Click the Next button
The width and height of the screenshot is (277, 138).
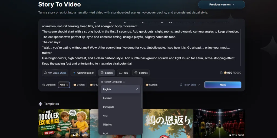[223, 85]
